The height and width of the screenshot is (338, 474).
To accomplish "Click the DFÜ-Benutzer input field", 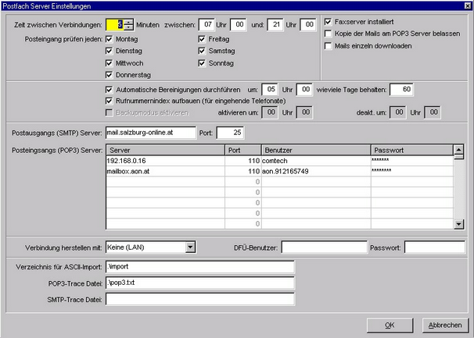I will click(x=325, y=247).
